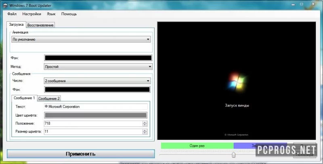The height and width of the screenshot is (164, 323).
Task: Click the boot screen preview with Windows logo
Action: click(x=237, y=81)
